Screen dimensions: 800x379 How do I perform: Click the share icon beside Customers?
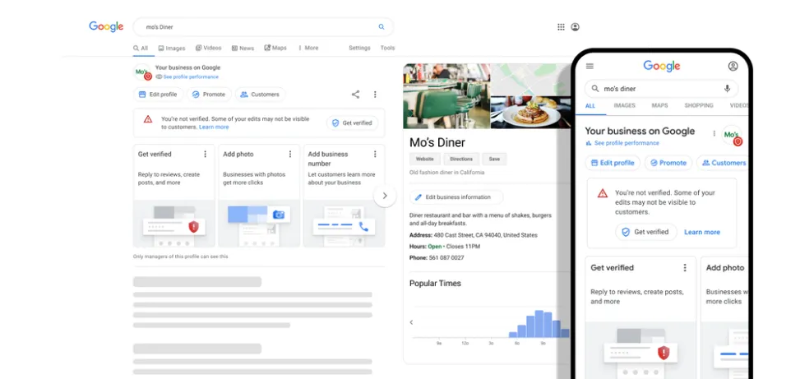pos(355,95)
